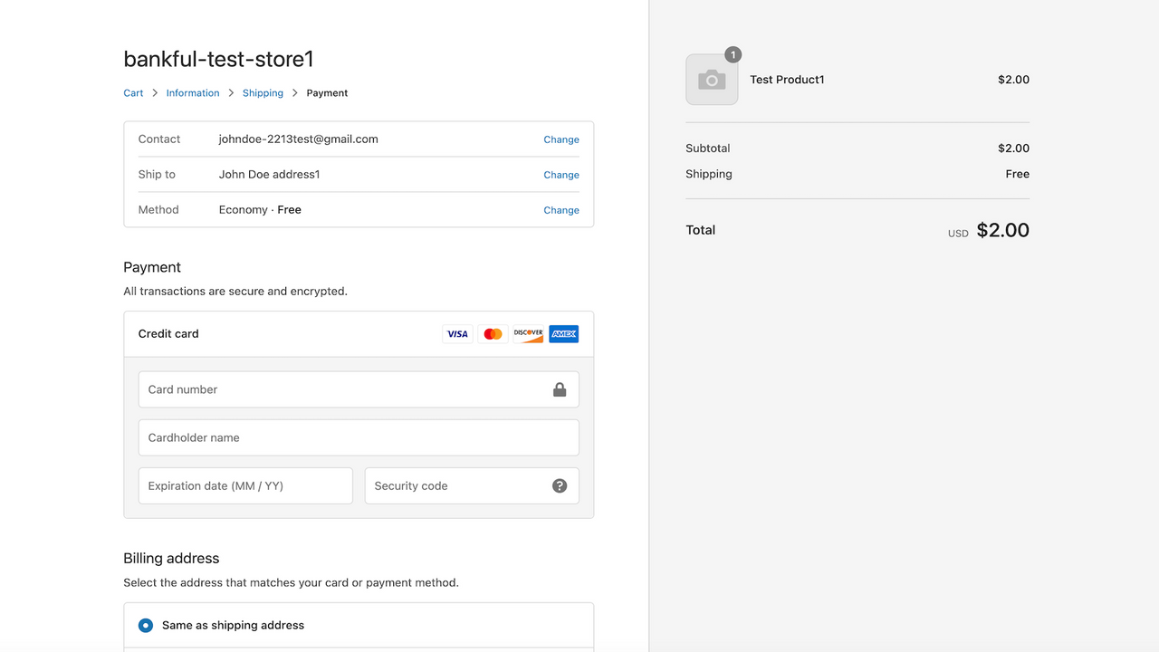Image resolution: width=1159 pixels, height=652 pixels.
Task: Change the Ship to address
Action: pos(561,175)
